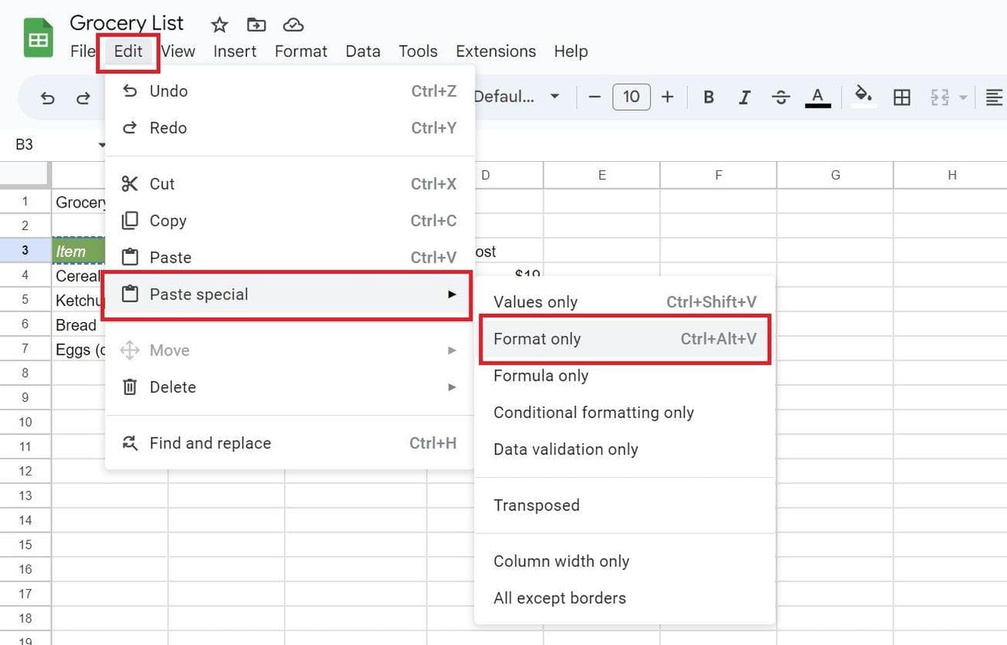Open the Name box dropdown arrow
The height and width of the screenshot is (645, 1007).
point(101,145)
